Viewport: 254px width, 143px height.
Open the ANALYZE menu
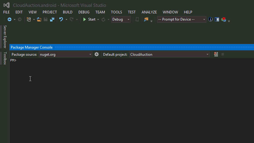click(x=149, y=12)
